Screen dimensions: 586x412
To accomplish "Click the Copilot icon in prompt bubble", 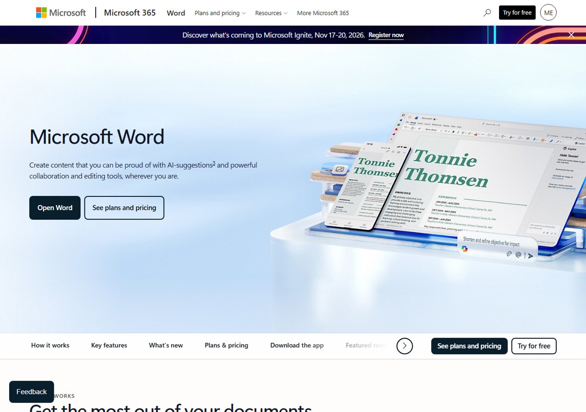I will pyautogui.click(x=464, y=249).
